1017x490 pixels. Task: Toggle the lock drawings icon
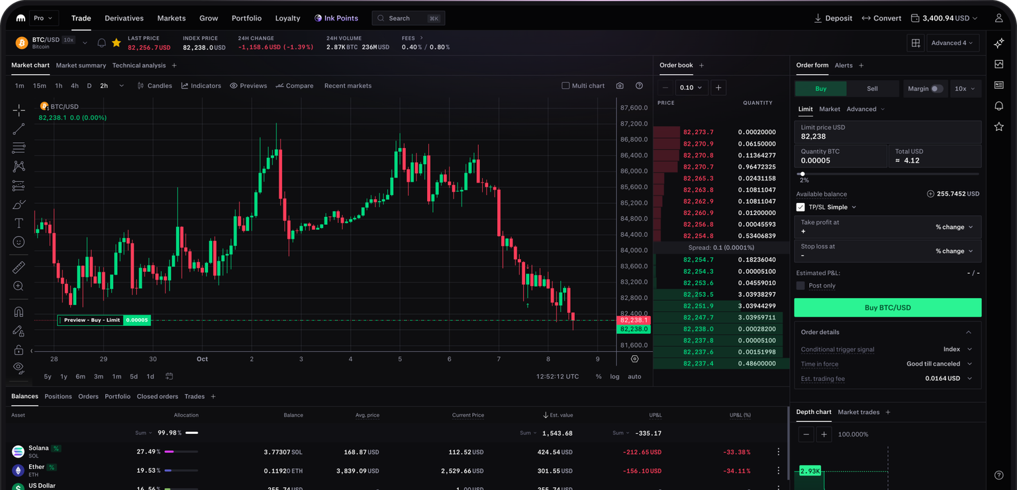point(19,350)
